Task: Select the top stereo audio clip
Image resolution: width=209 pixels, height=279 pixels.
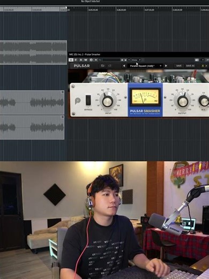Action: pos(33,53)
